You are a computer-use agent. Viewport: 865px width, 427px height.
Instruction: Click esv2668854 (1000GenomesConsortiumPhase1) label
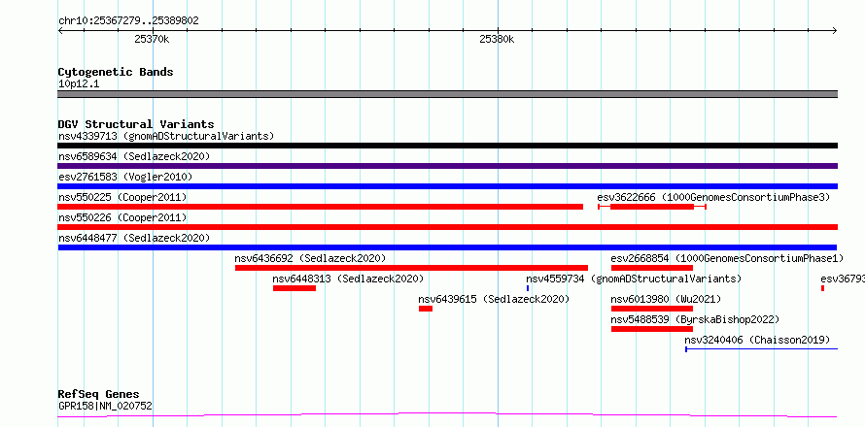pos(728,258)
